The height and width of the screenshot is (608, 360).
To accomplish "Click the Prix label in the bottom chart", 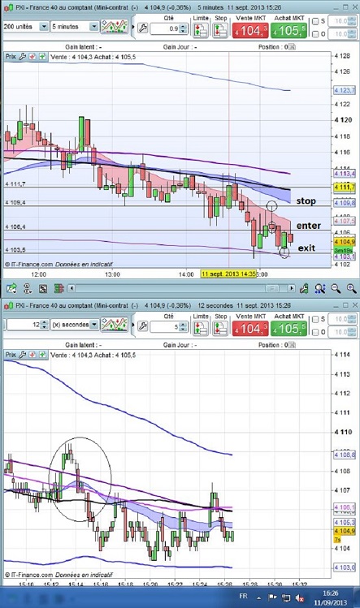I will click(11, 355).
